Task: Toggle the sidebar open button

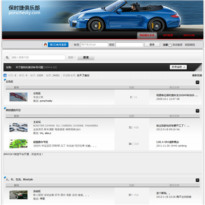Action: click(178, 67)
